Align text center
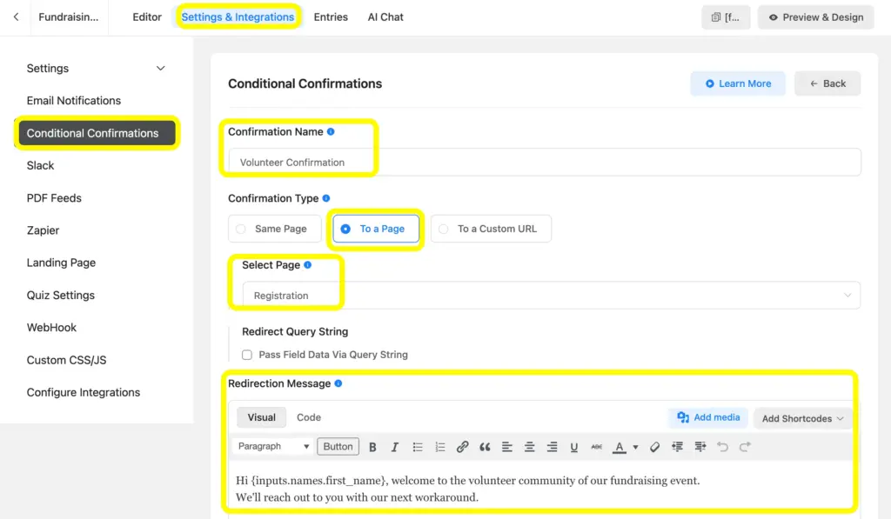Viewport: 891px width, 519px height. coord(529,447)
